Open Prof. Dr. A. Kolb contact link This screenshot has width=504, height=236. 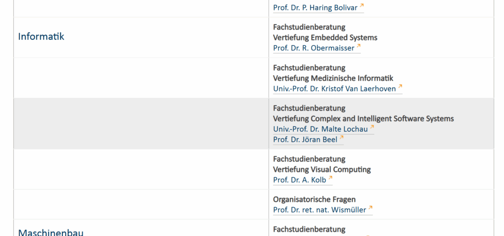point(299,180)
